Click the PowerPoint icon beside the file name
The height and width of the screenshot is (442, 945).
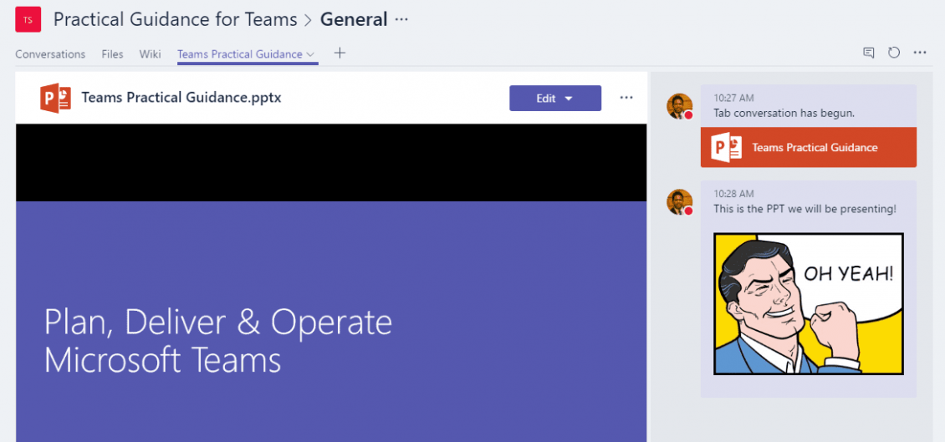point(55,98)
